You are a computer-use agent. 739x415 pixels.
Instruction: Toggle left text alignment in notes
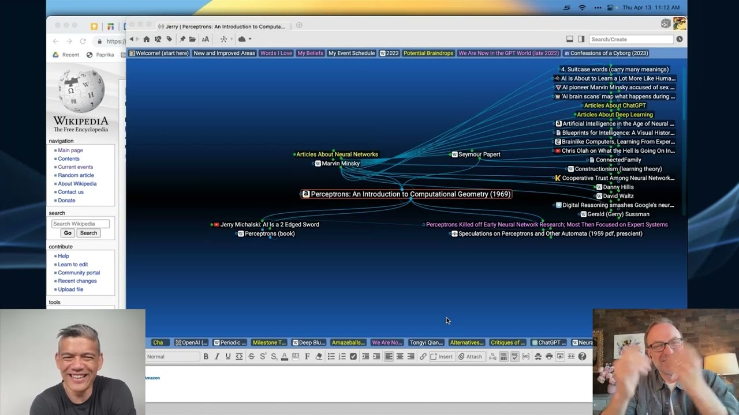[x=389, y=357]
